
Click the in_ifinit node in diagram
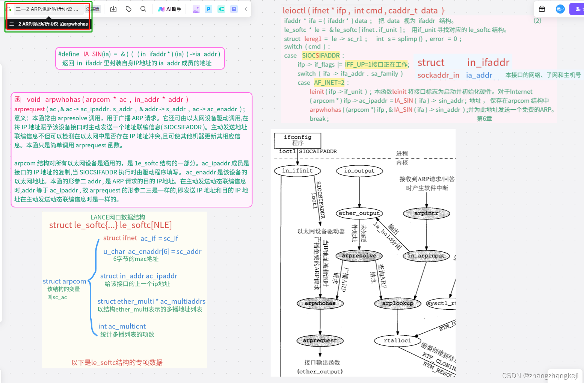[x=297, y=171]
